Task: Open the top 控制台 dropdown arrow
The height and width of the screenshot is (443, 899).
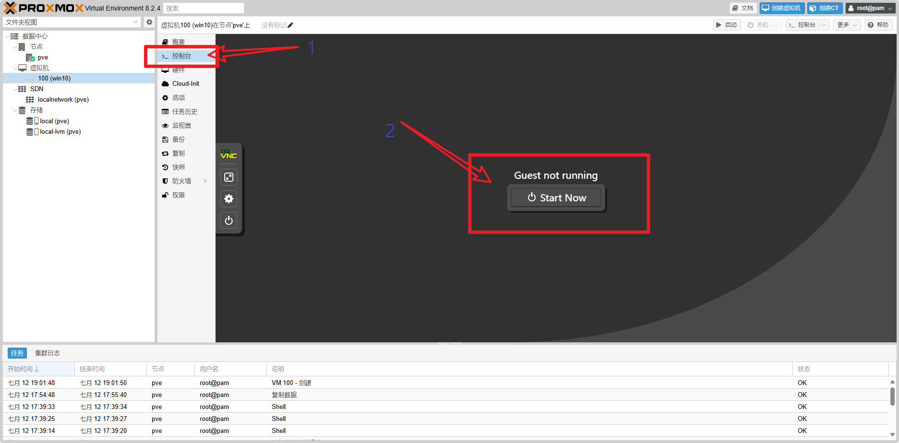Action: pyautogui.click(x=824, y=25)
